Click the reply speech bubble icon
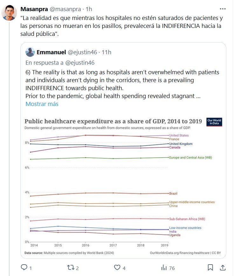Screen dimensions: 234x276 coord(24,268)
